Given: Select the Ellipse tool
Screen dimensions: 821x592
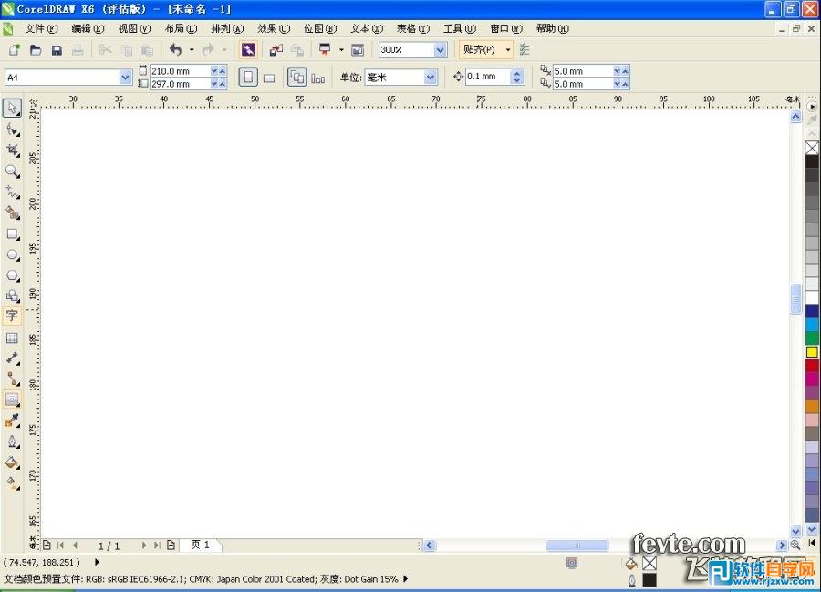Looking at the screenshot, I should 12,254.
